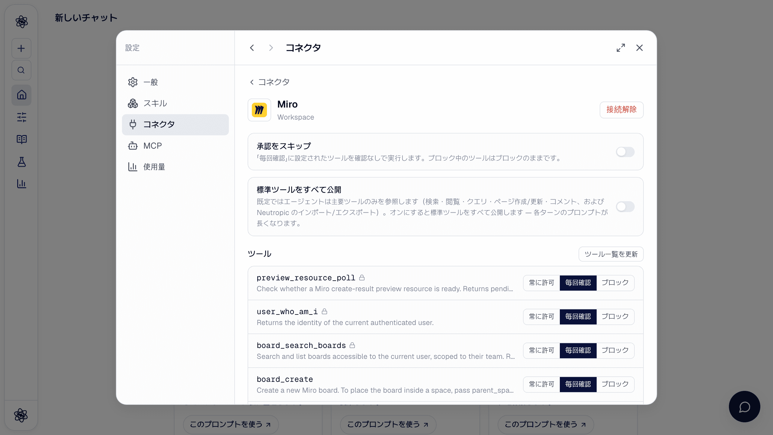Select 毎回確認 for board_create
This screenshot has width=773, height=435.
coord(578,384)
